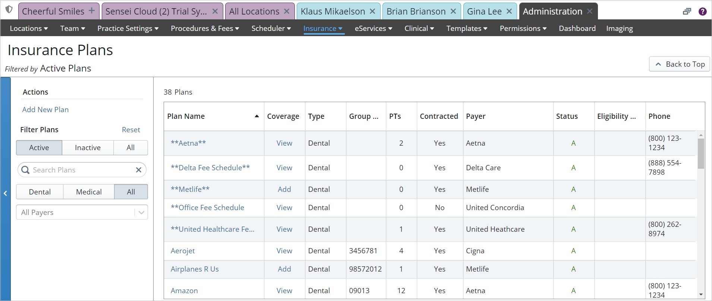Close the Gina Lee tab
712x301 pixels.
click(509, 12)
